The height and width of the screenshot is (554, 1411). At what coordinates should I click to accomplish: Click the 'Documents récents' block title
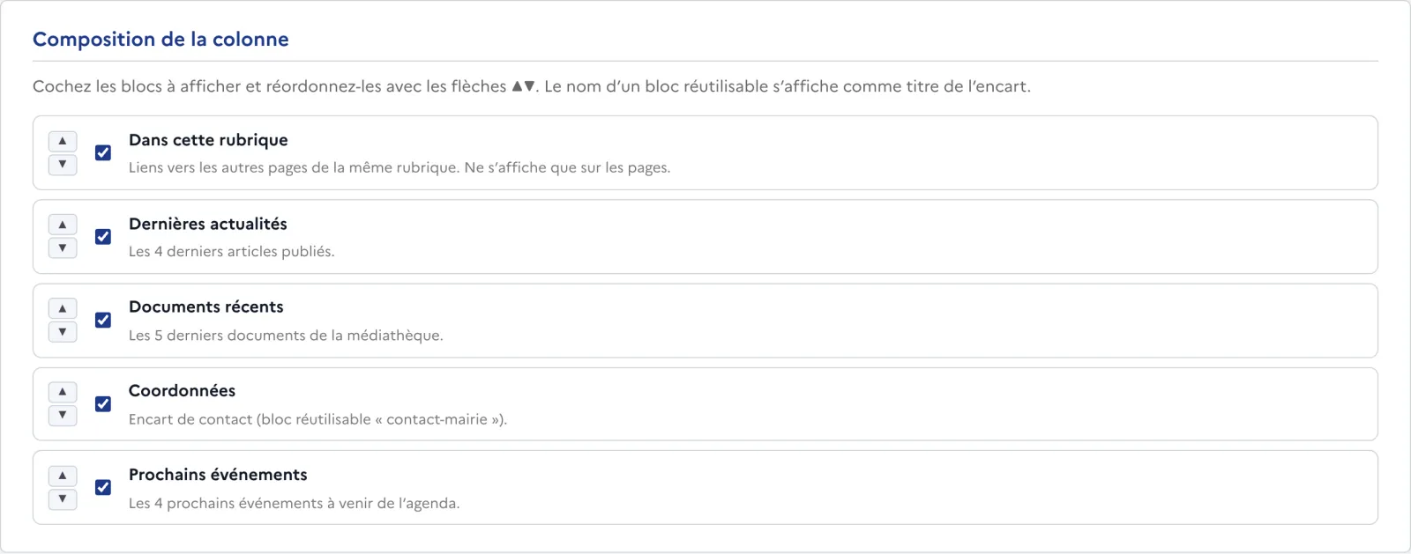(x=206, y=307)
